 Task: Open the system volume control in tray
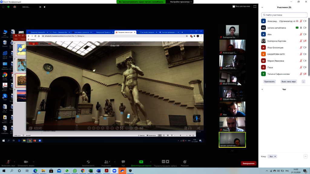tap(279, 171)
